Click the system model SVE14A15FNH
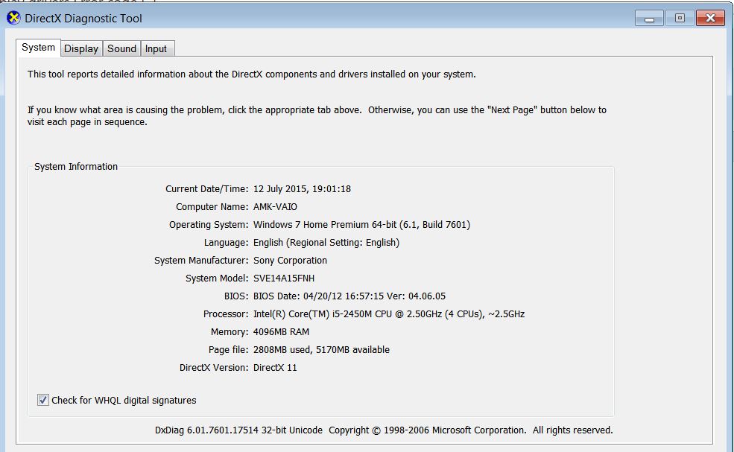 point(284,278)
